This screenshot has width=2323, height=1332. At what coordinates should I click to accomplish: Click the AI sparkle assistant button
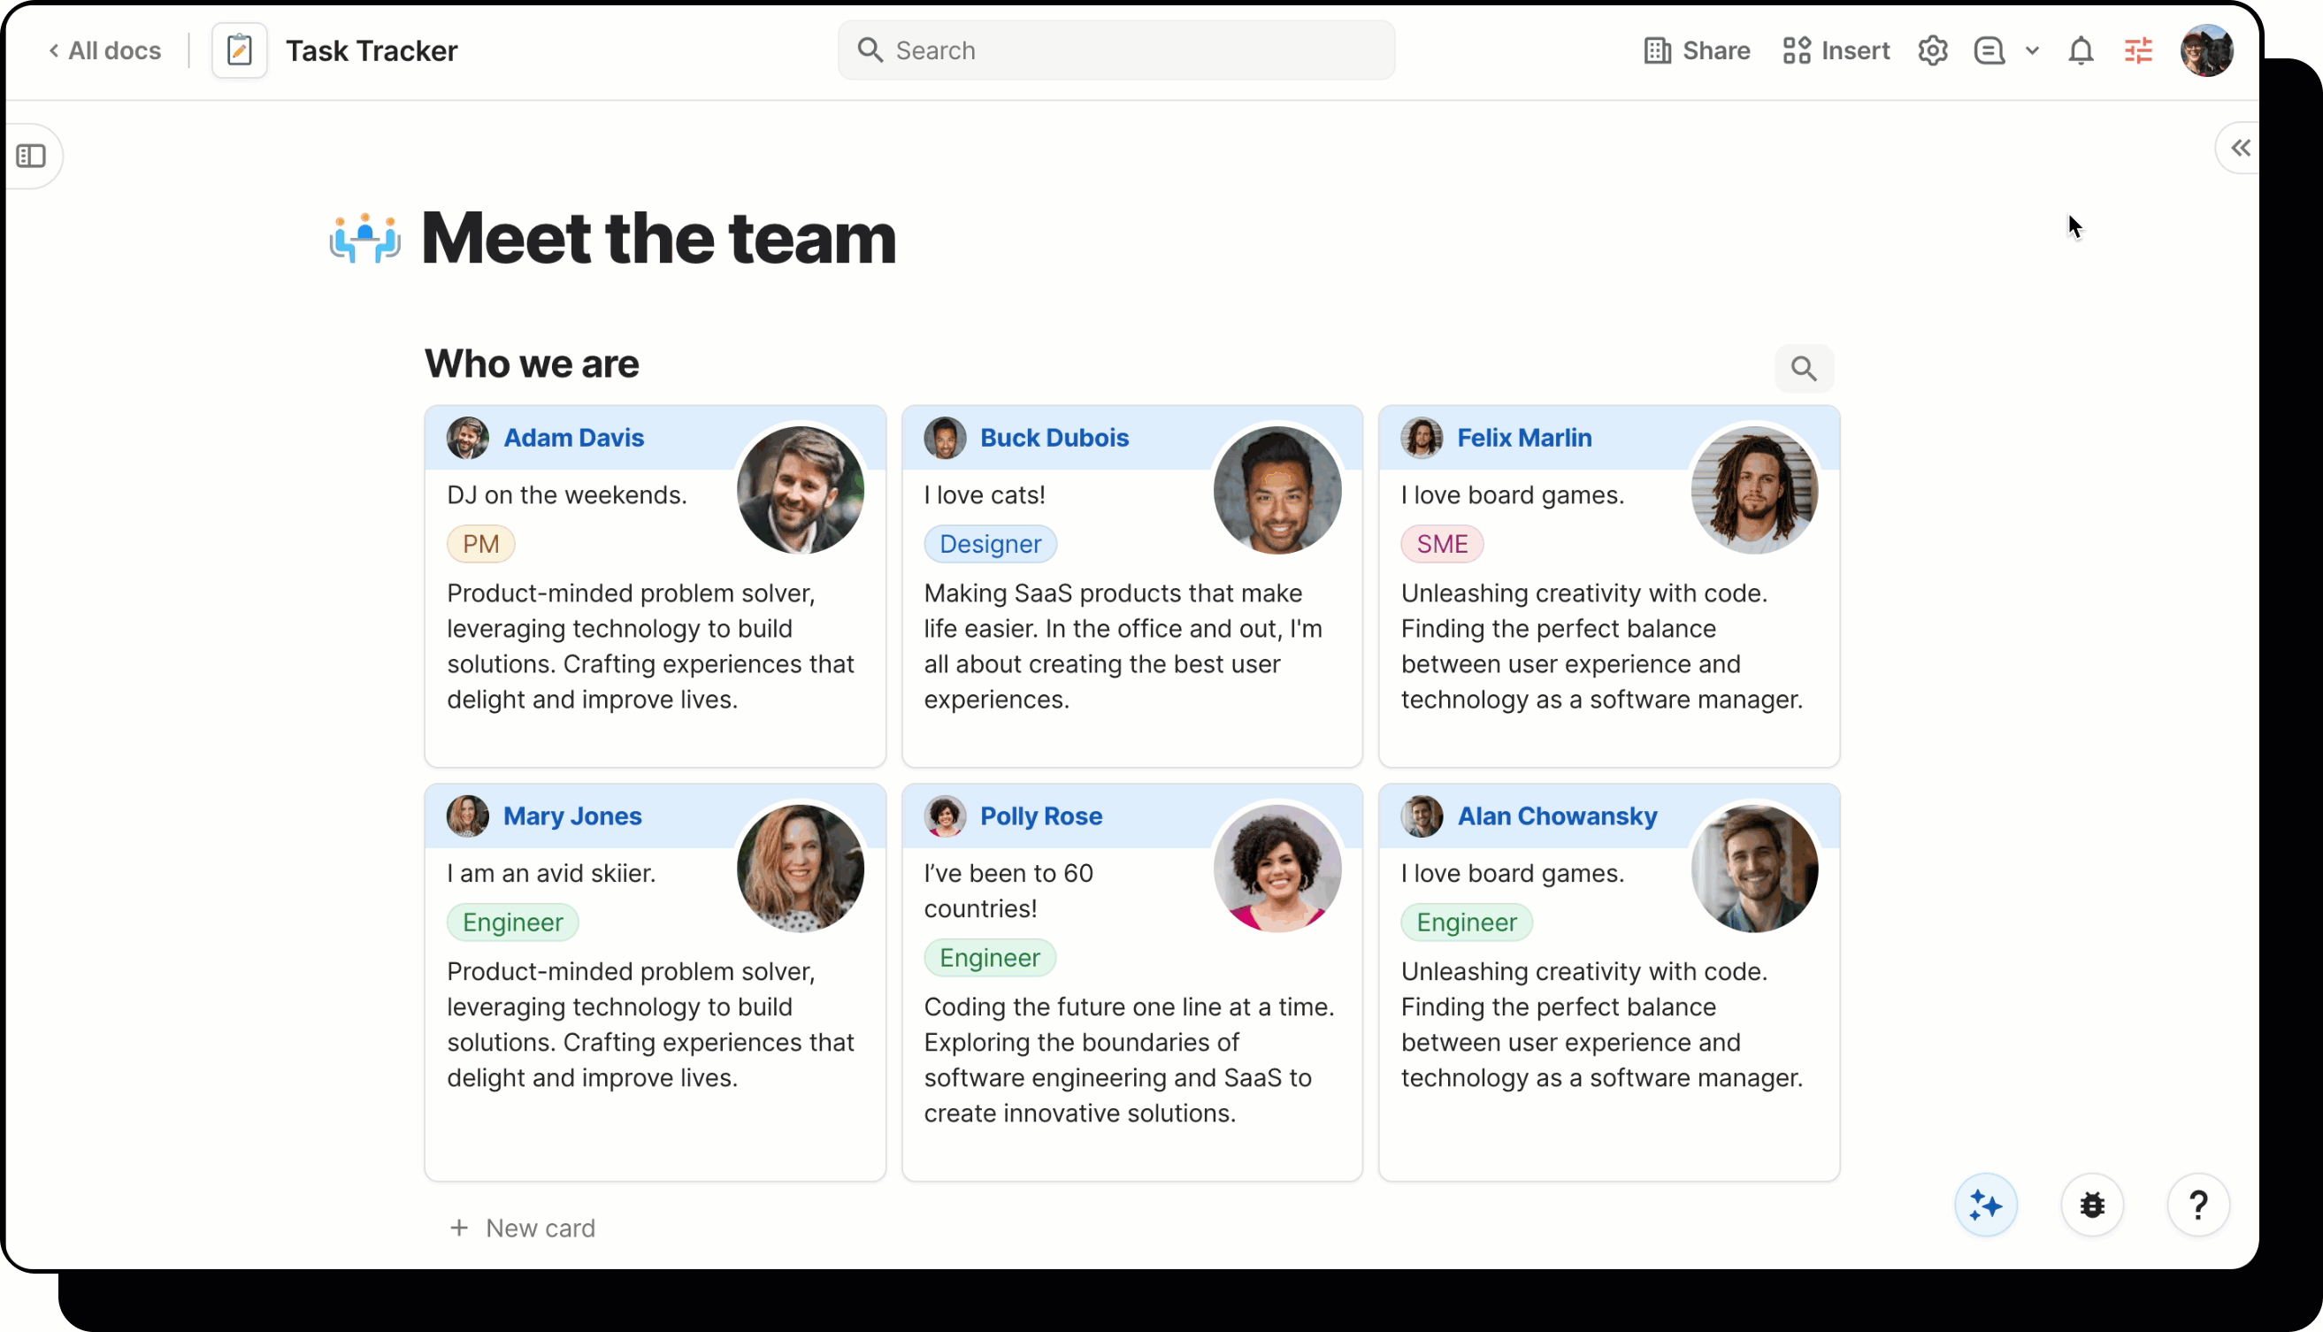click(x=1985, y=1205)
